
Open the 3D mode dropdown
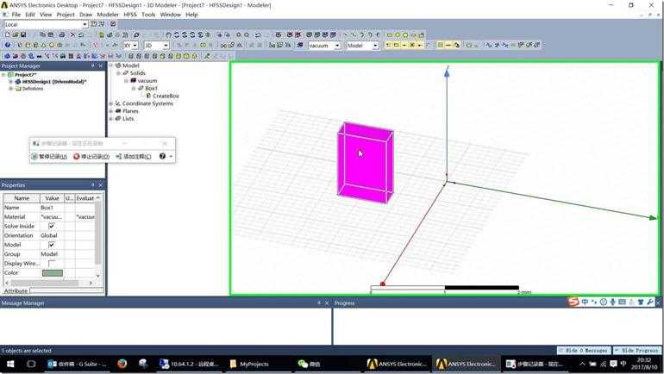click(166, 45)
